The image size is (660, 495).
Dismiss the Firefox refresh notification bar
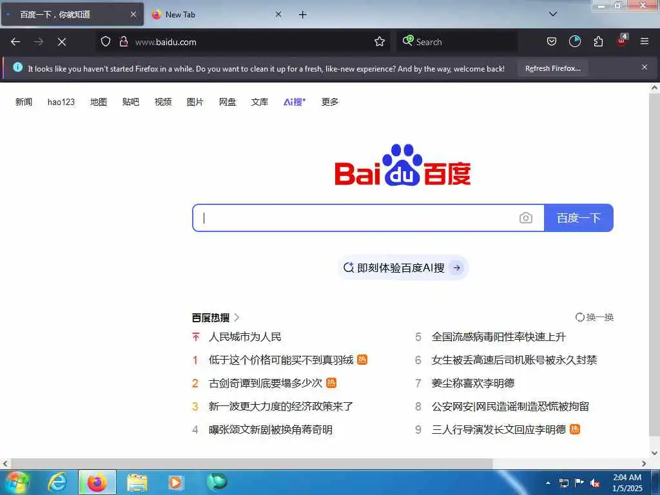pyautogui.click(x=645, y=67)
